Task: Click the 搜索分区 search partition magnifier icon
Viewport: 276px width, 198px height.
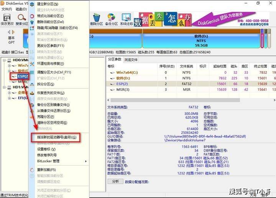Action: pyautogui.click(x=22, y=18)
